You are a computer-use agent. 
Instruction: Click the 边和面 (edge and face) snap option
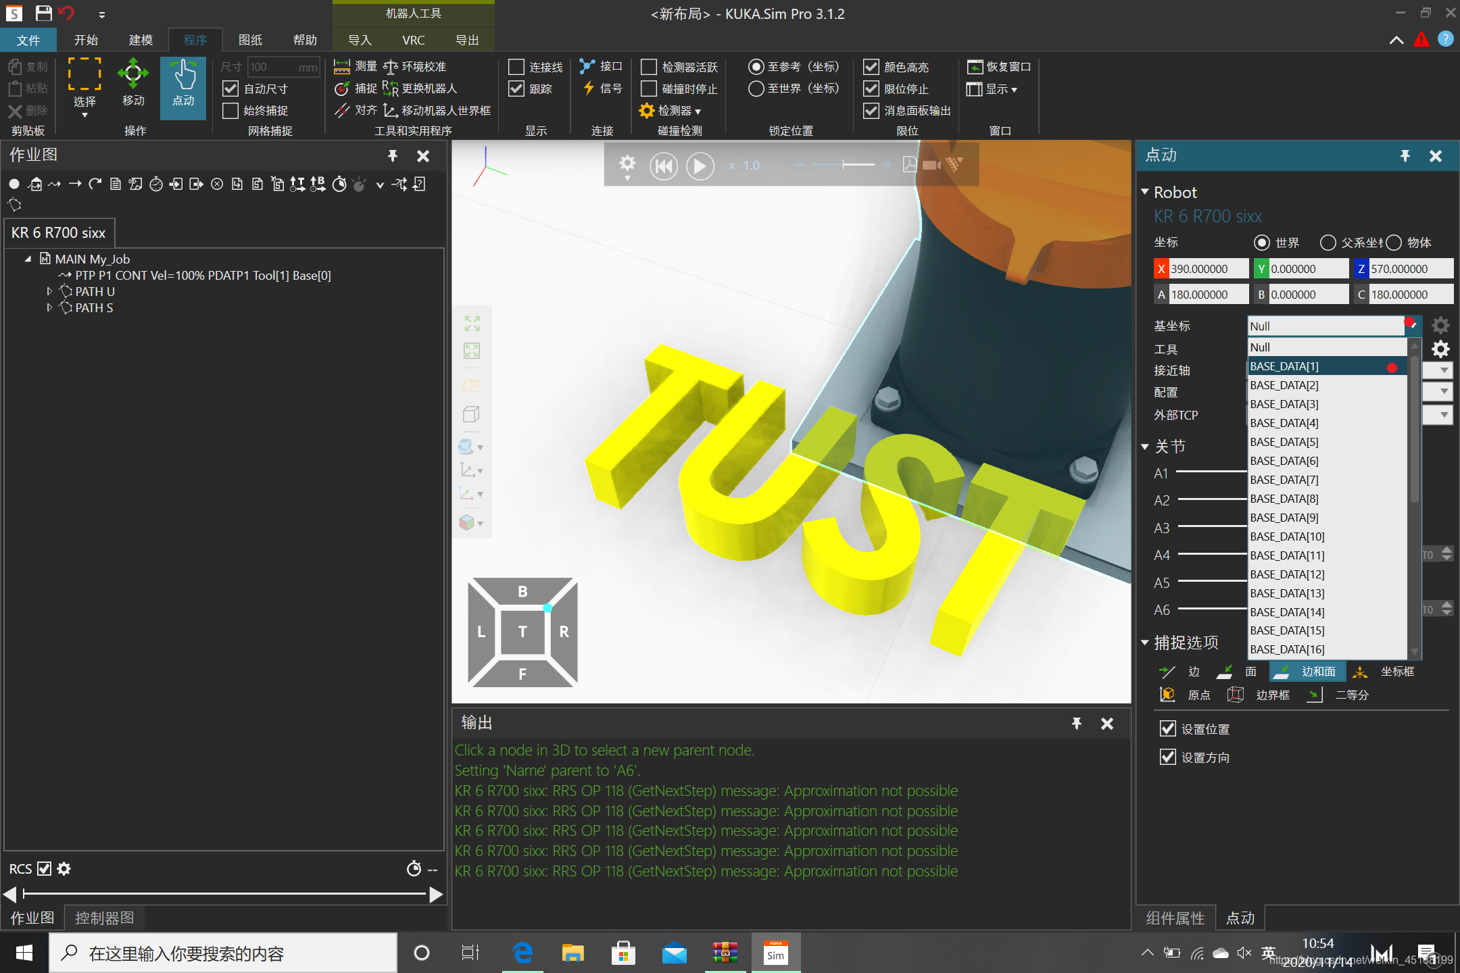[1307, 671]
